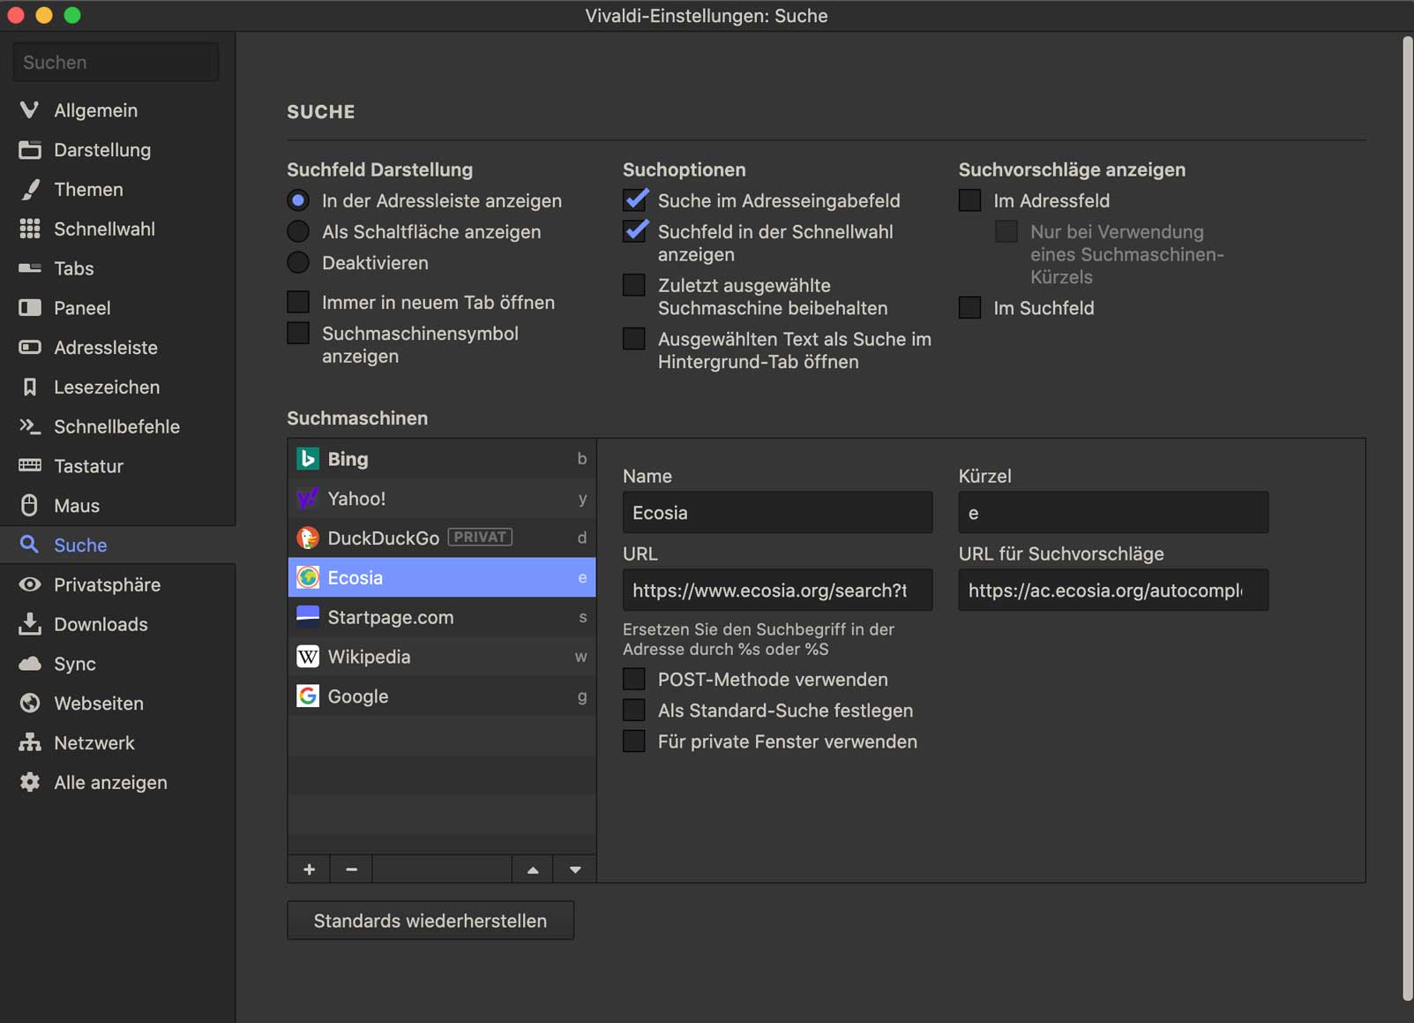Click the Tastatur keyboard icon

tap(29, 465)
